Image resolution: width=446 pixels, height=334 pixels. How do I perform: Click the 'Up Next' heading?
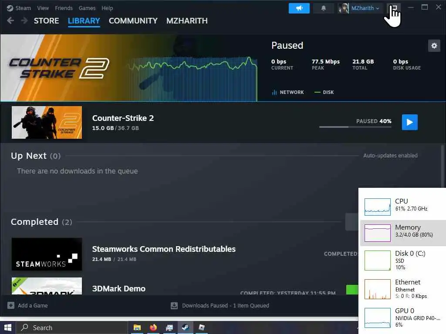coord(28,156)
